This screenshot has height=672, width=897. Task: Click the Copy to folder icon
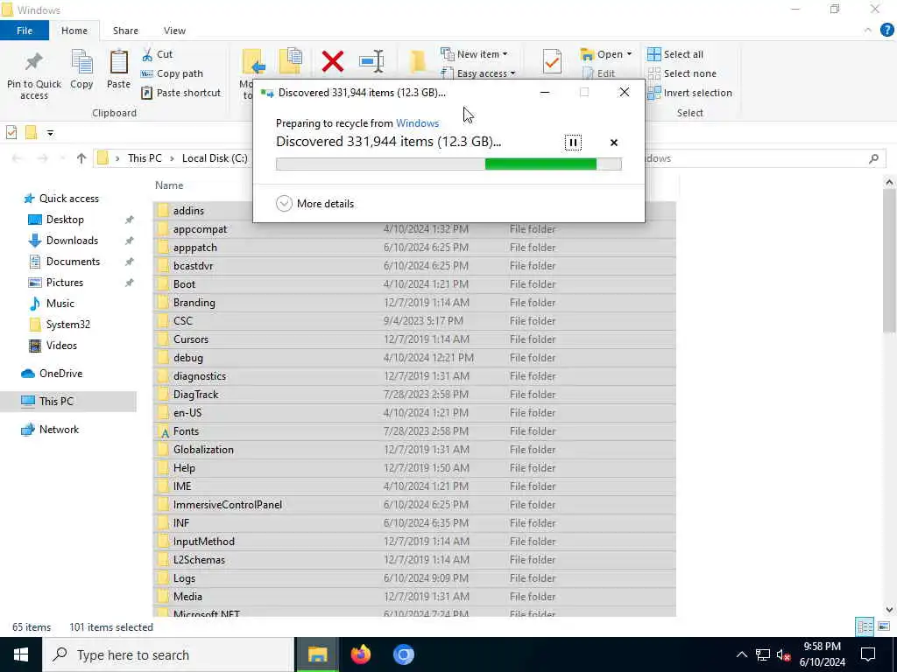tap(291, 62)
